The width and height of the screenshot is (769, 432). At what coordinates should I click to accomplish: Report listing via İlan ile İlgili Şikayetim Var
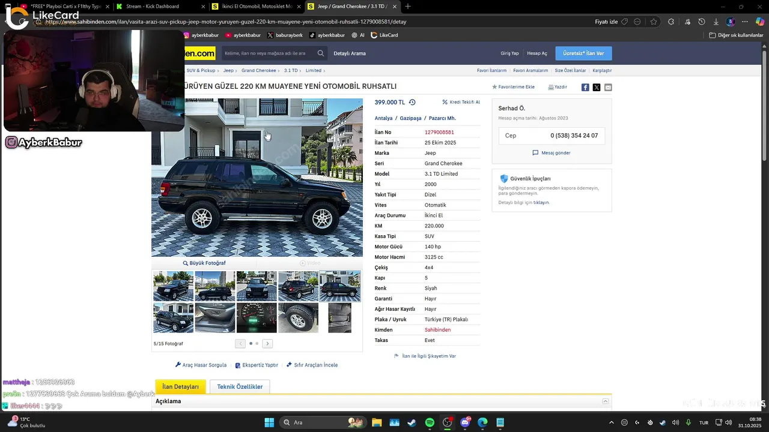click(425, 356)
